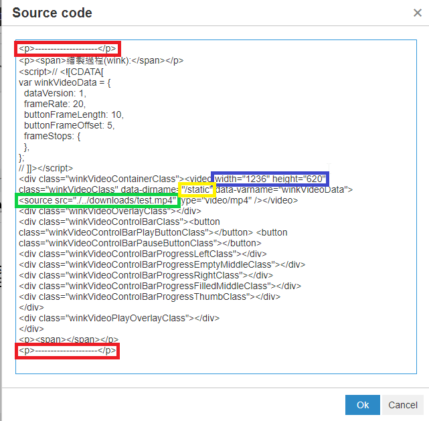429x421 pixels.
Task: Click on the 'frameRate: 20,' line
Action: pos(55,104)
